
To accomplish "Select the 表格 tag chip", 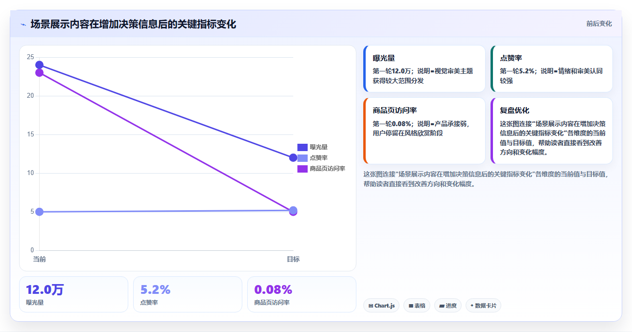I will coord(417,306).
